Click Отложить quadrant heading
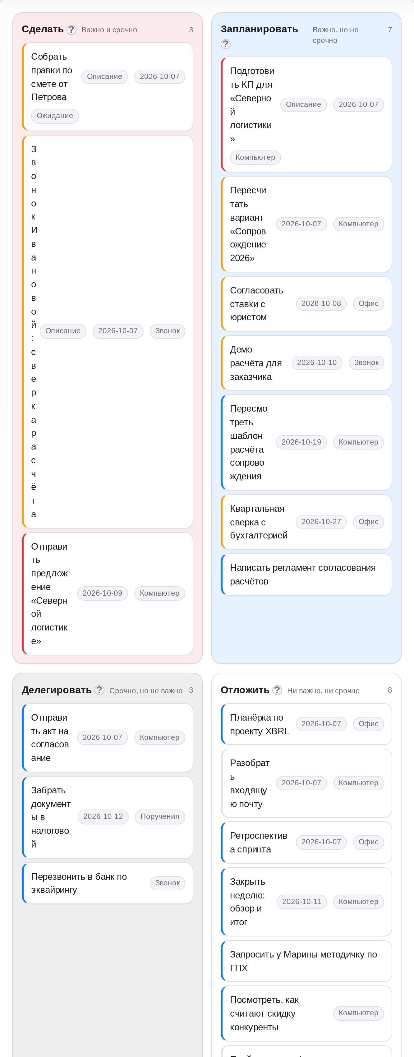 [245, 690]
